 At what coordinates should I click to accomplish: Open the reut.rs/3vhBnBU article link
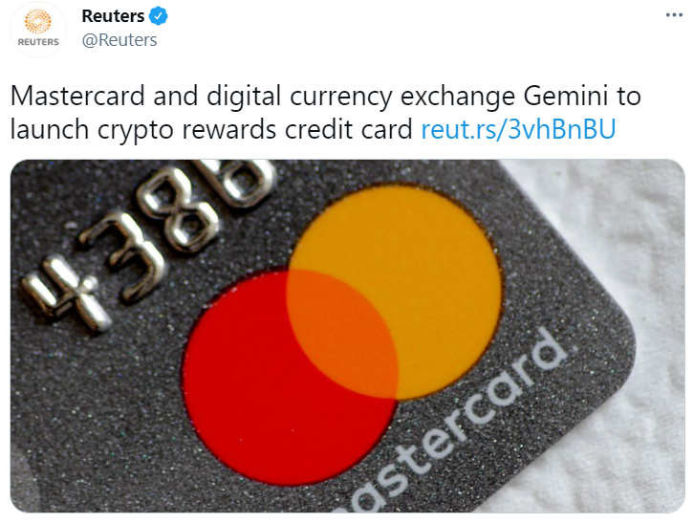pos(518,129)
